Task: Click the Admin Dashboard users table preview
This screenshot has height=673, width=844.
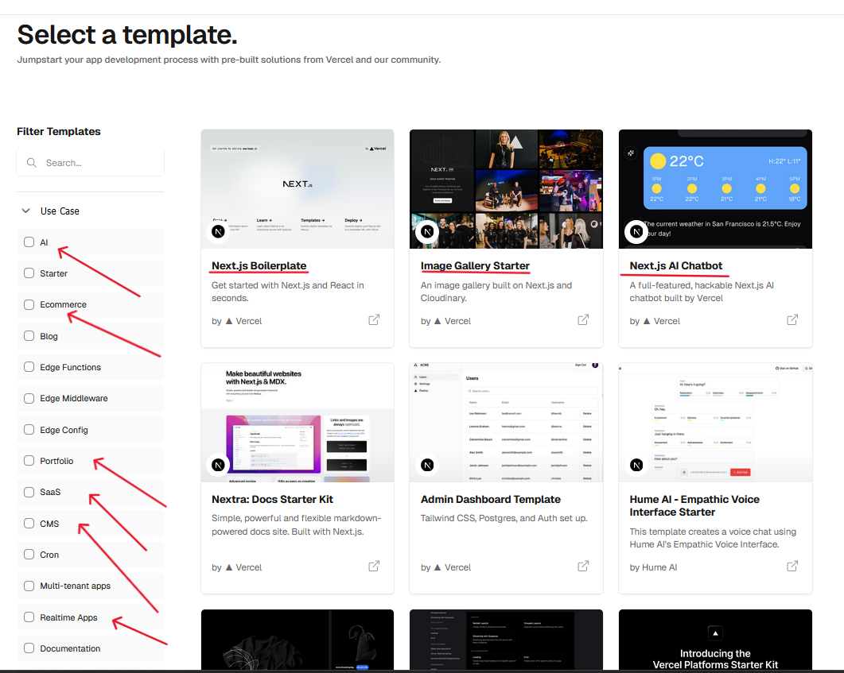Action: pyautogui.click(x=506, y=423)
